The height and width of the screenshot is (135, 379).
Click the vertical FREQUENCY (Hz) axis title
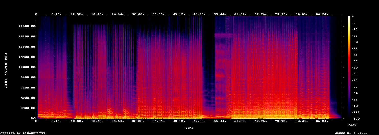(x=6, y=71)
